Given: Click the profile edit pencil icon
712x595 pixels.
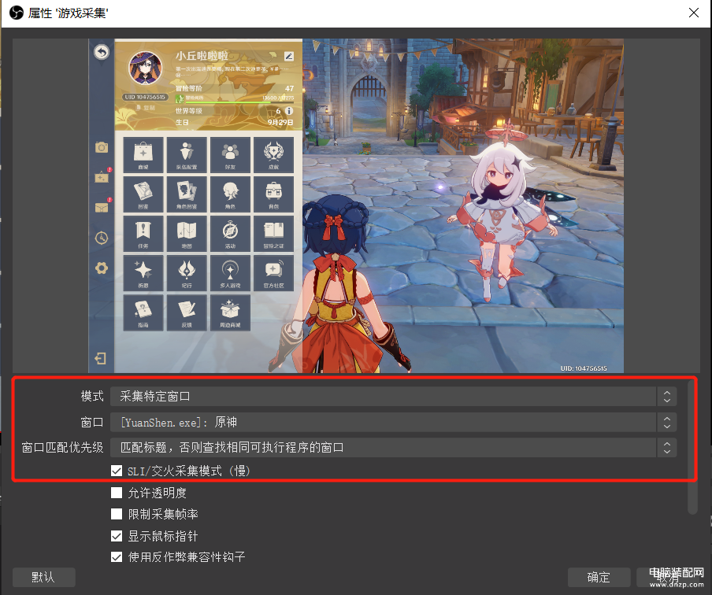Looking at the screenshot, I should [289, 57].
